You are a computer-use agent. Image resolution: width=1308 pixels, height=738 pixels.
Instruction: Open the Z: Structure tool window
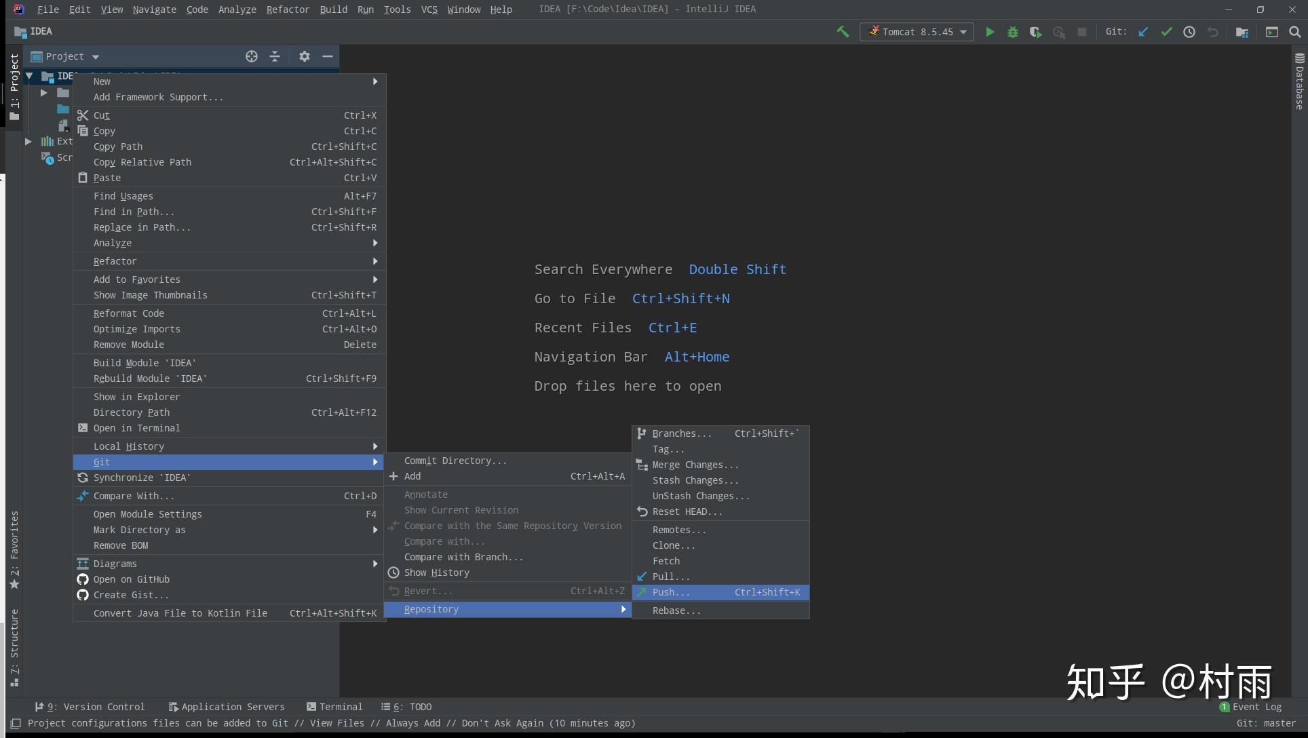pyautogui.click(x=14, y=644)
